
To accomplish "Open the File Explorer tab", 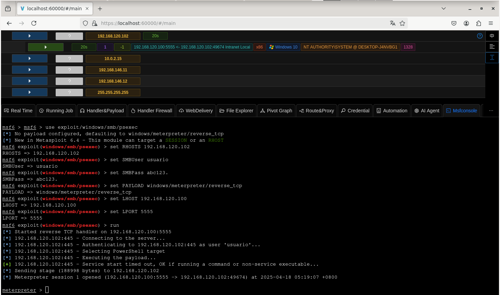I will tap(236, 111).
